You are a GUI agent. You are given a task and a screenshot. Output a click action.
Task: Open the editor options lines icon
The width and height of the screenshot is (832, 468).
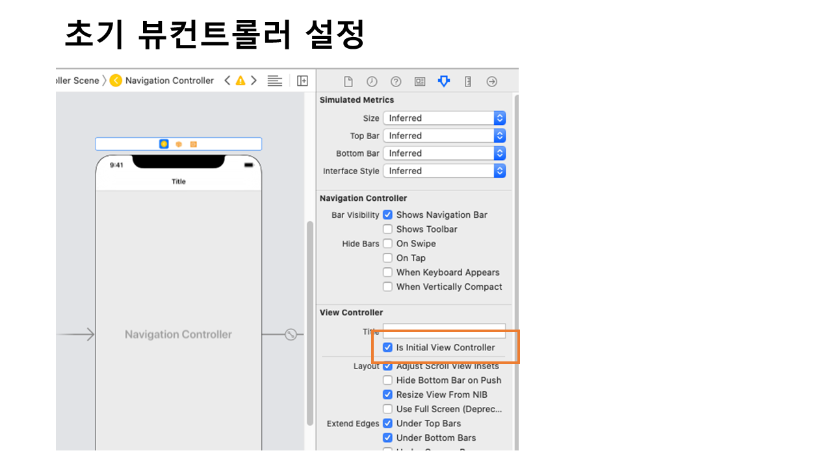(x=275, y=81)
